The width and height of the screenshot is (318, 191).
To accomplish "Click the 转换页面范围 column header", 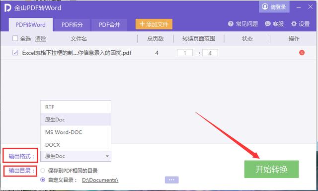I will coord(199,39).
